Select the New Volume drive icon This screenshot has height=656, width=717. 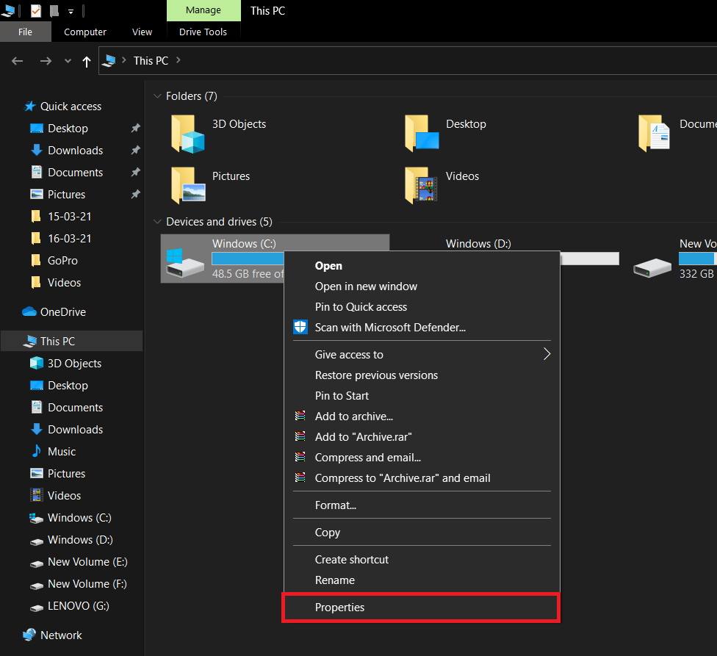[x=652, y=268]
